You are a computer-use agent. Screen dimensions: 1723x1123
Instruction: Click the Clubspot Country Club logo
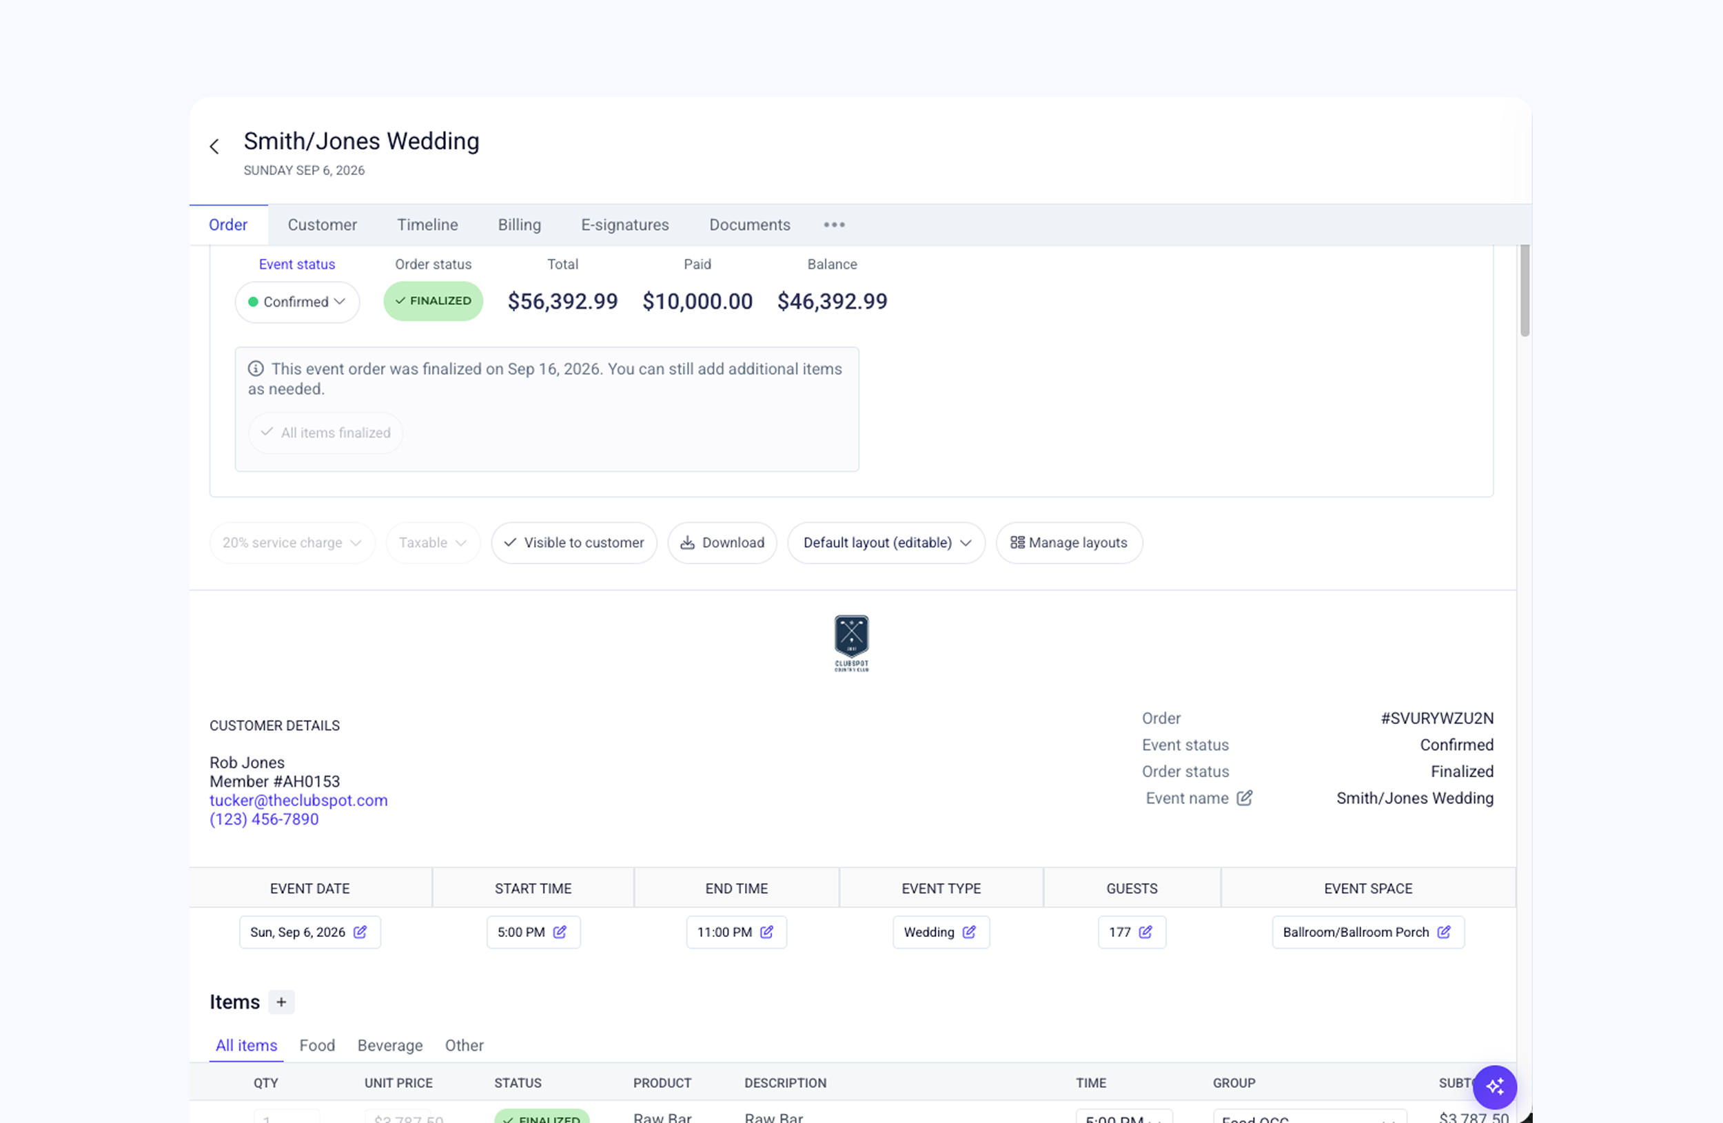[x=851, y=643]
